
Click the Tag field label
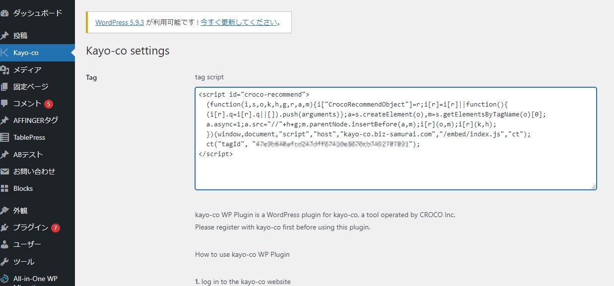click(91, 78)
